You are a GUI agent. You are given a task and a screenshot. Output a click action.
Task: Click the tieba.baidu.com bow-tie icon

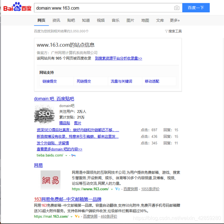pyautogui.click(x=73, y=155)
